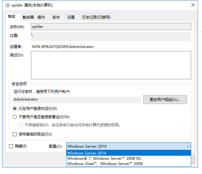The height and width of the screenshot is (174, 202).
Task: Focus the 描述 text area
Action: (111, 65)
